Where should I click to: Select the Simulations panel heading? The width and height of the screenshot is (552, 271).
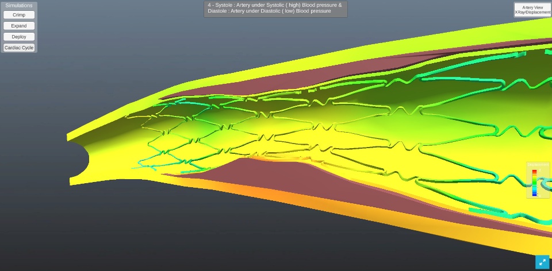coord(19,5)
